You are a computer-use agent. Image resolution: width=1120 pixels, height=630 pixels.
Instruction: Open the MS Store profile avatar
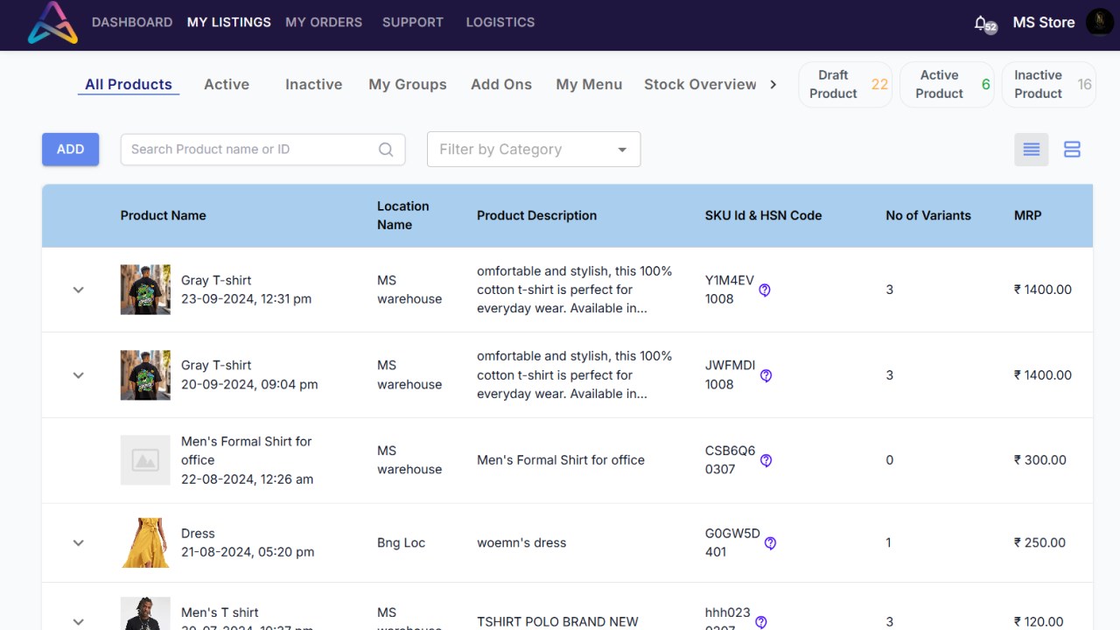tap(1099, 22)
